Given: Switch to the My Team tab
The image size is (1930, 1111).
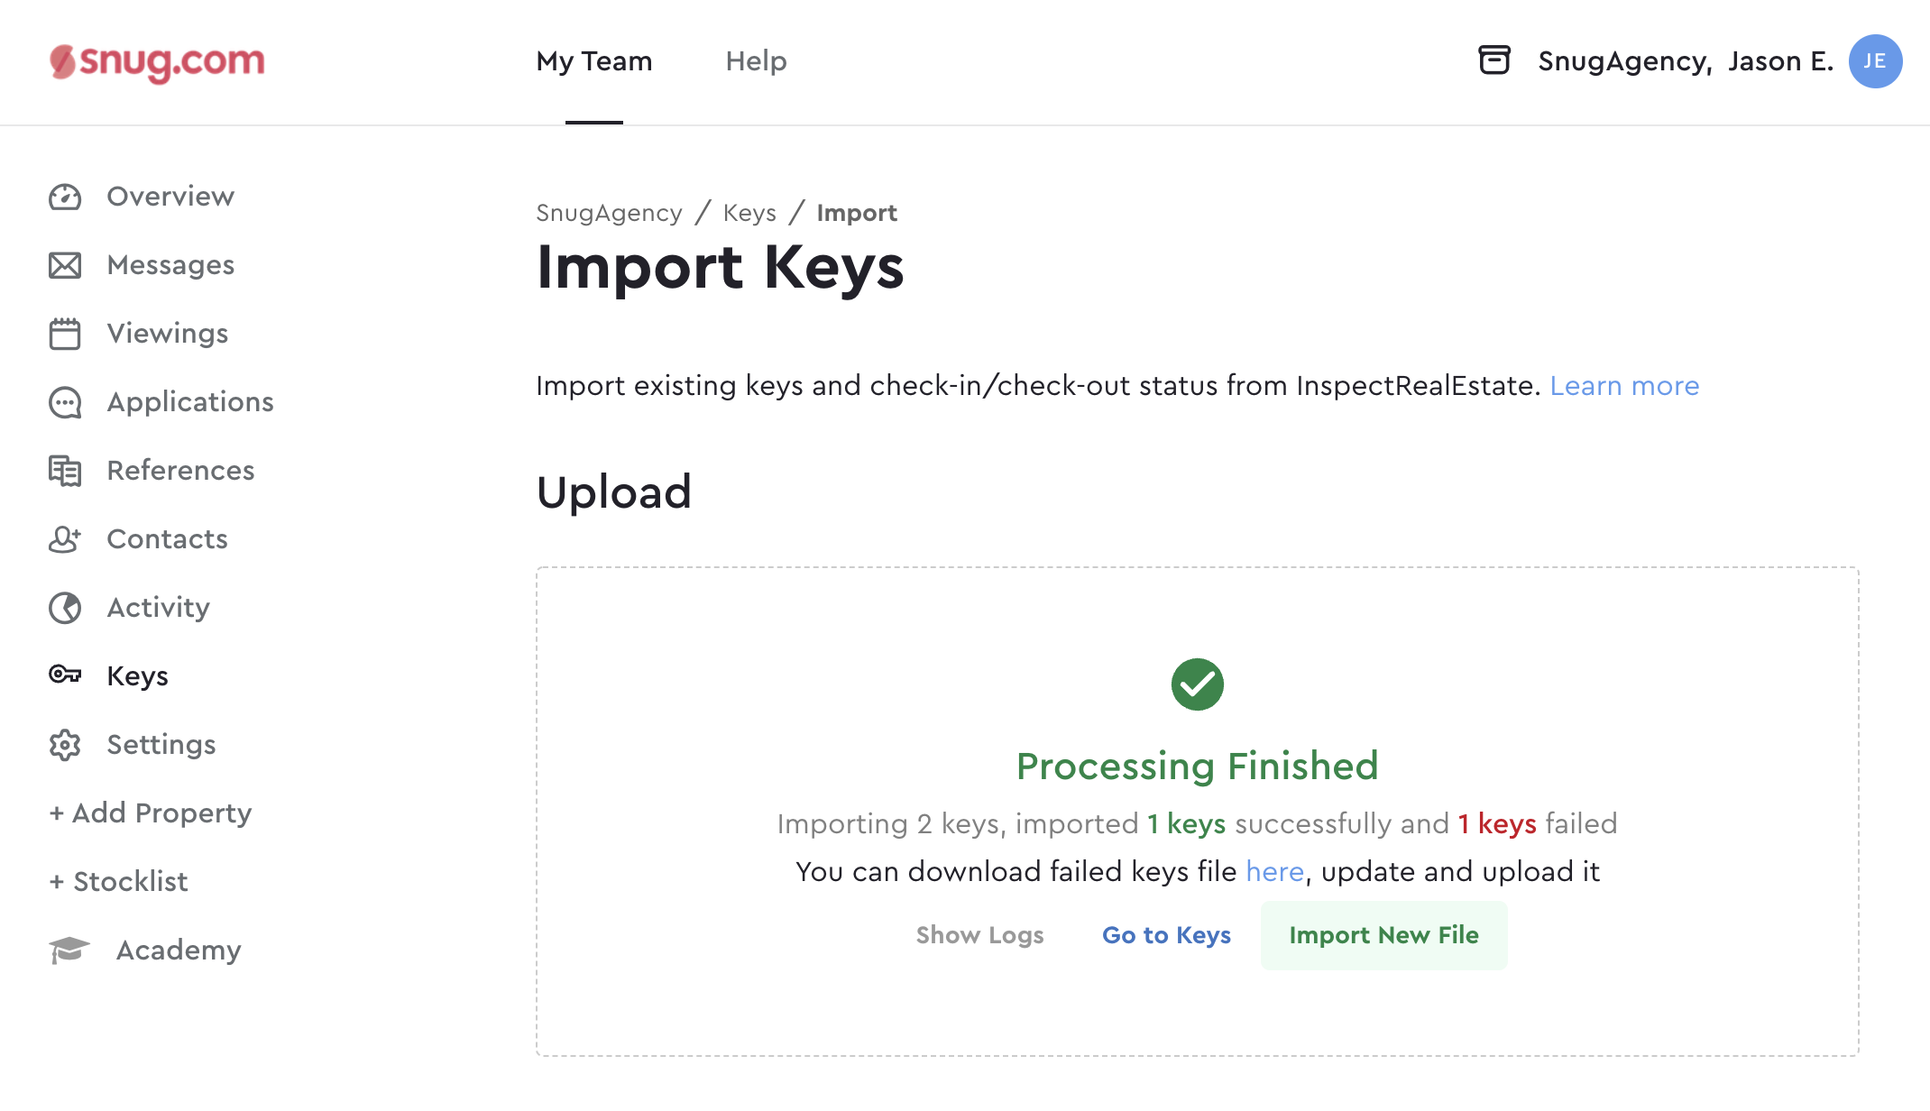Looking at the screenshot, I should 594,61.
